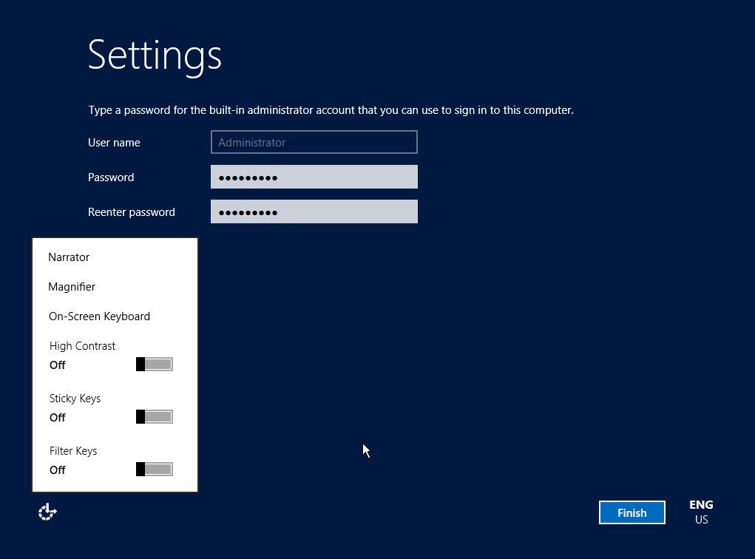Select the Administrator user name box

click(314, 143)
